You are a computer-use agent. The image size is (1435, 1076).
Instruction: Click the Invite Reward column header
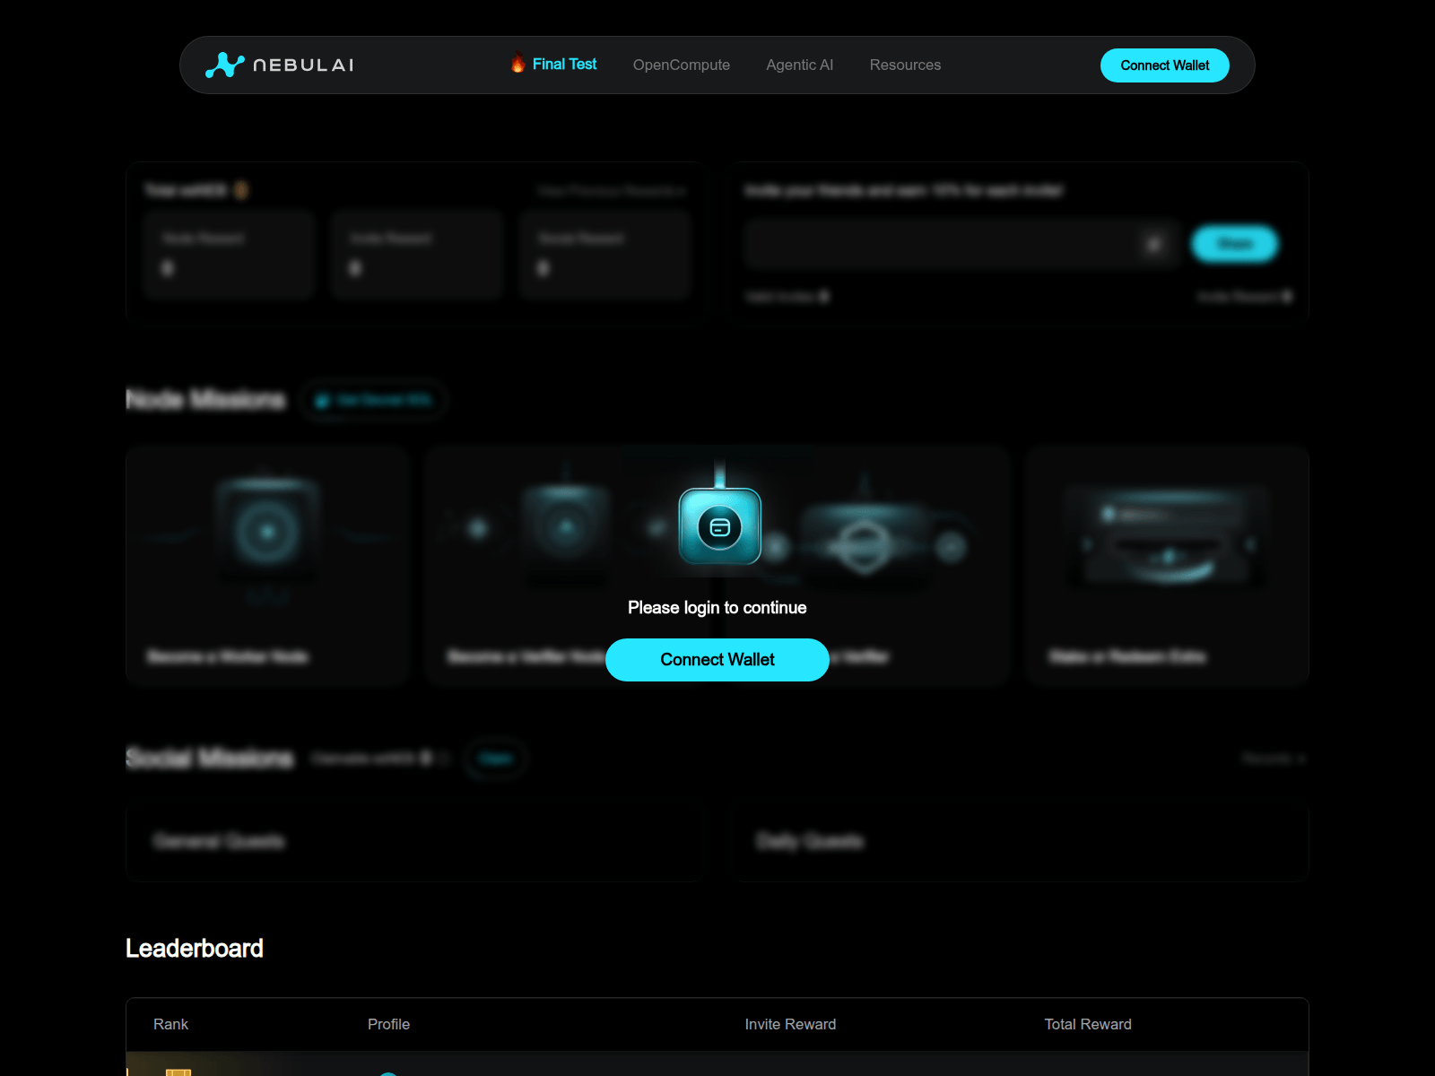790,1024
